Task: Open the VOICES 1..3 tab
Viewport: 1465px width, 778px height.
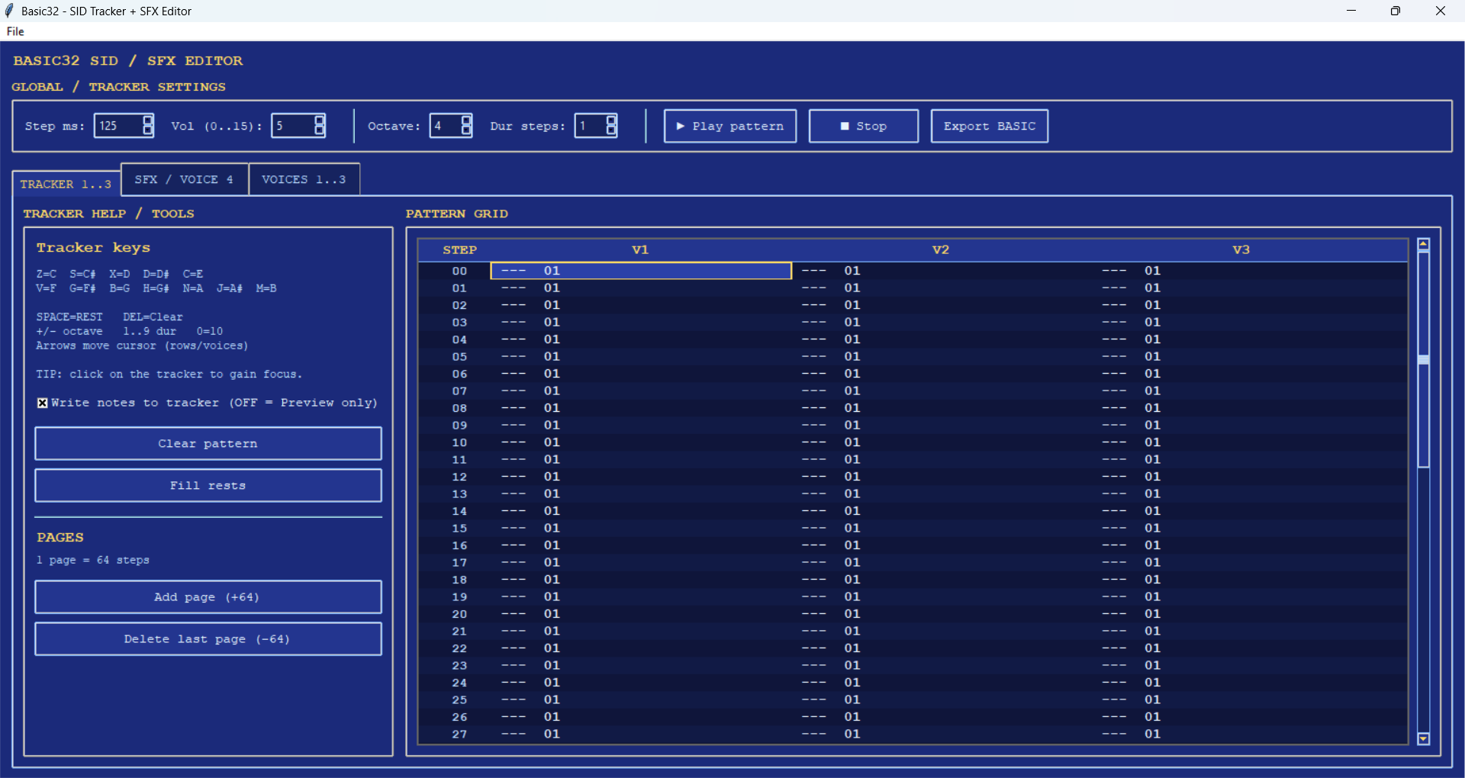Action: point(304,179)
